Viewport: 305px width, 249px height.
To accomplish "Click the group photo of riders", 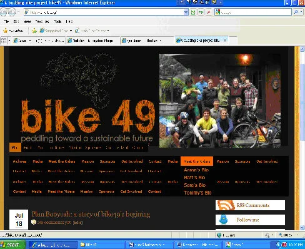I will [220, 101].
